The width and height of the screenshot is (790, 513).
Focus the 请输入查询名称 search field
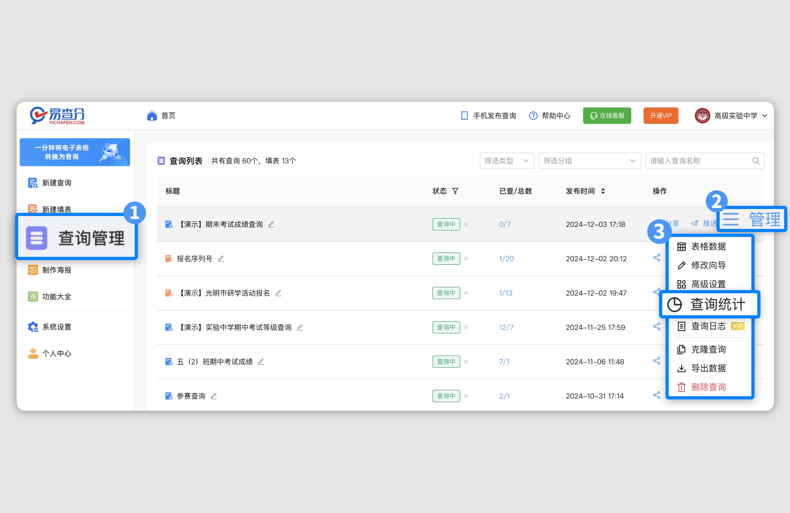tap(705, 161)
